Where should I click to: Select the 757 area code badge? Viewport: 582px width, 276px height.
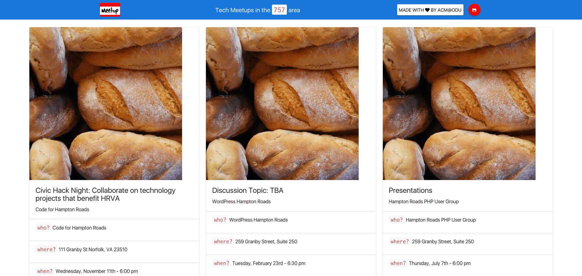click(279, 10)
